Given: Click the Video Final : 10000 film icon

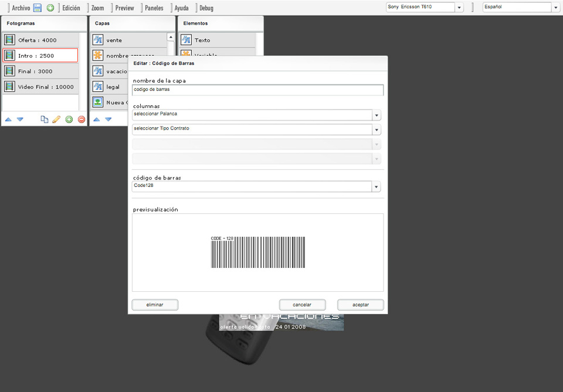Looking at the screenshot, I should [10, 87].
